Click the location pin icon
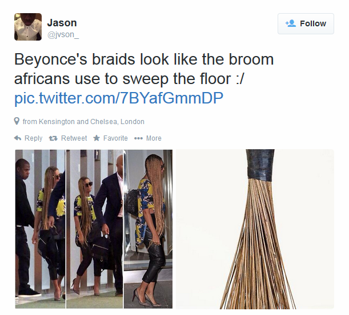The height and width of the screenshot is (315, 349). pos(17,121)
